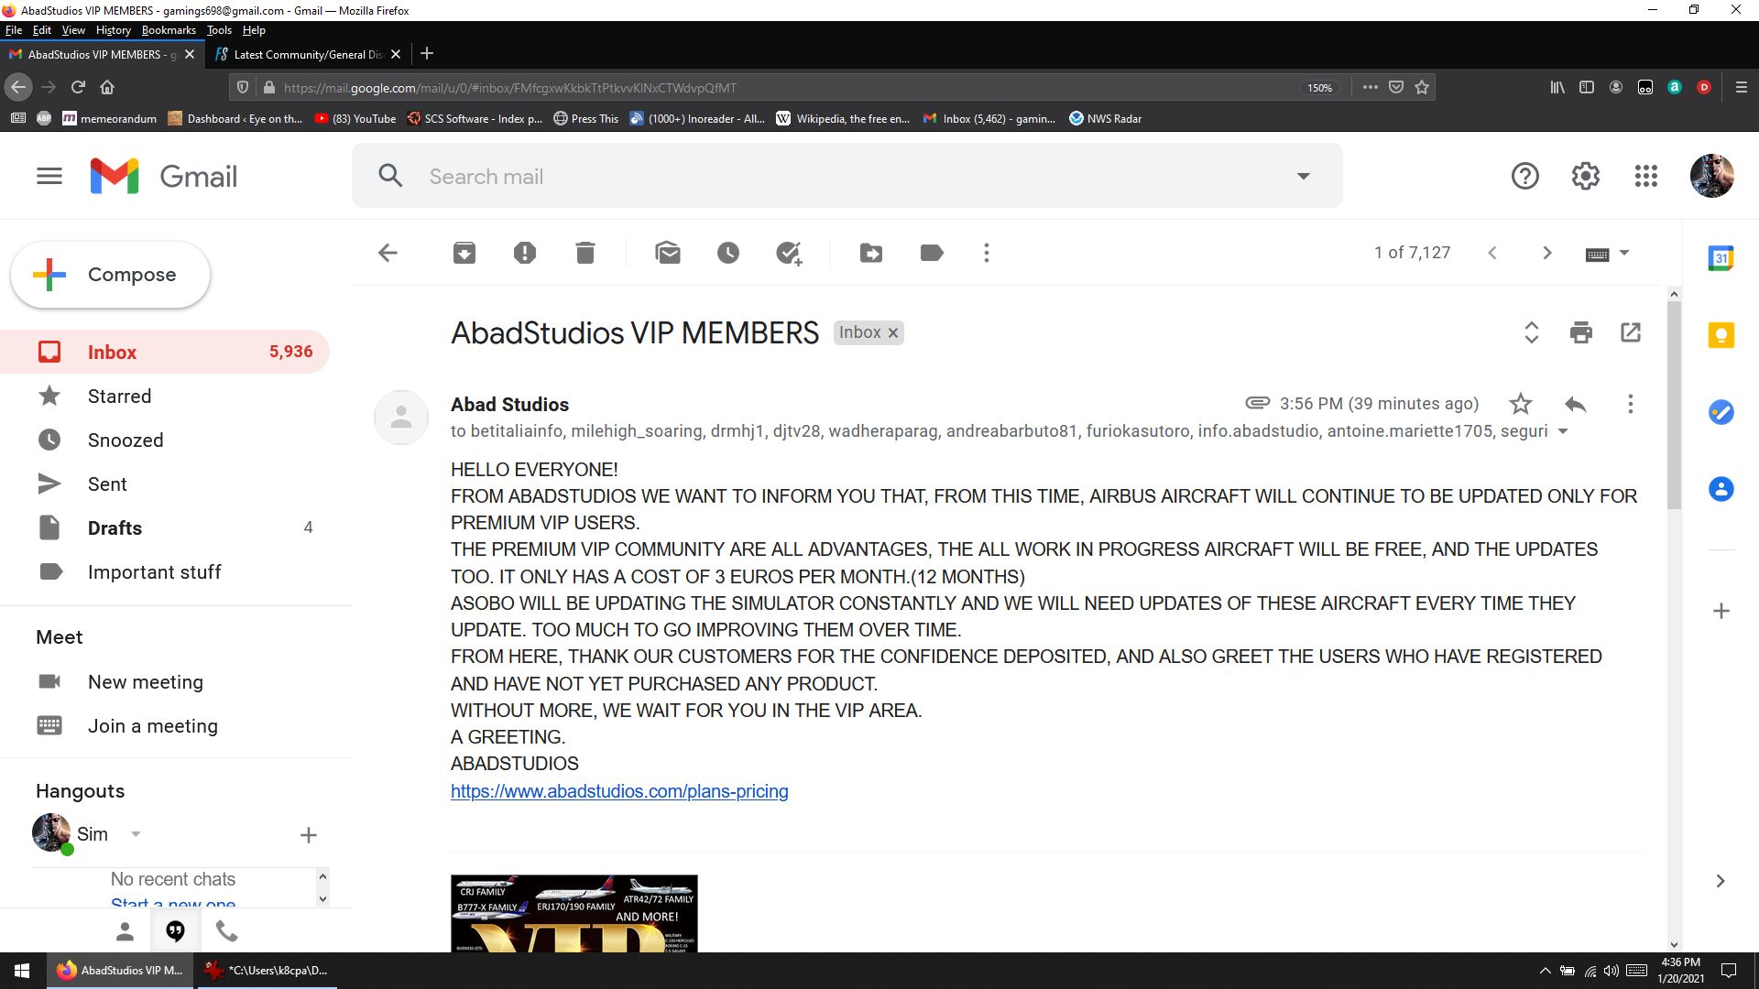Toggle the main menu hamburger button
Image resolution: width=1759 pixels, height=989 pixels.
click(x=49, y=176)
